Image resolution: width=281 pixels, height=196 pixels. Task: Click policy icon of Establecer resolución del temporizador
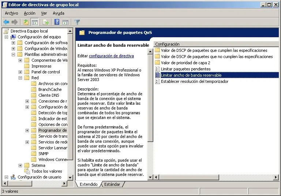(x=157, y=81)
